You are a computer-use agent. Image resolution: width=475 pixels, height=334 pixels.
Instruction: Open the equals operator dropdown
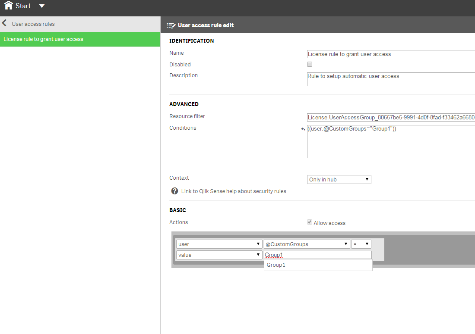(361, 244)
